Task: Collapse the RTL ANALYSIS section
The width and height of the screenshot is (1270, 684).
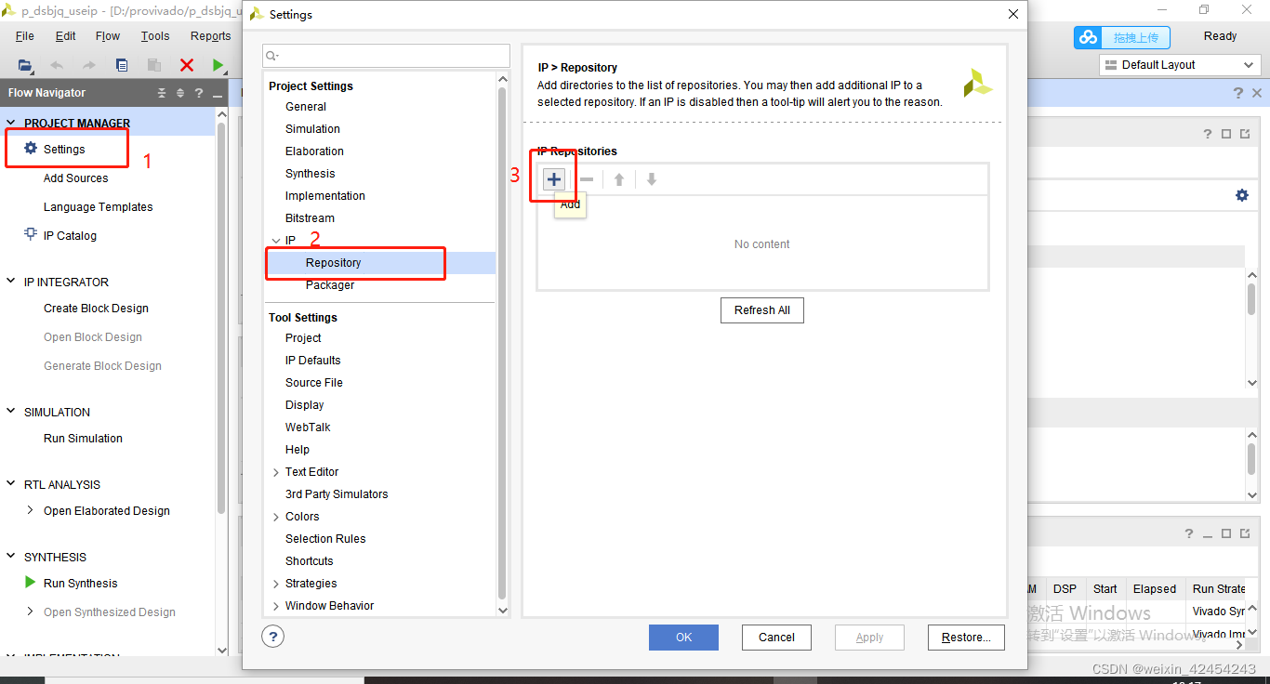Action: point(11,484)
